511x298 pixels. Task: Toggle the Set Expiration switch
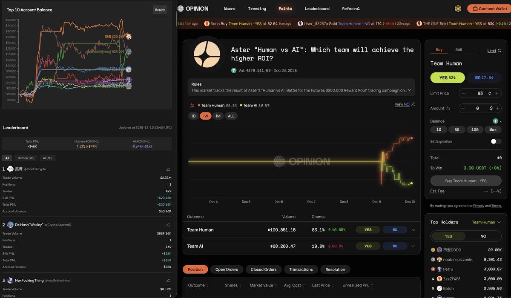coord(496,141)
